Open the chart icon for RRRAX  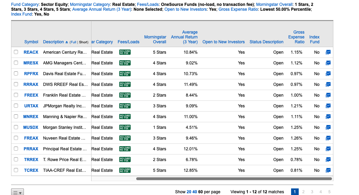click(328, 85)
